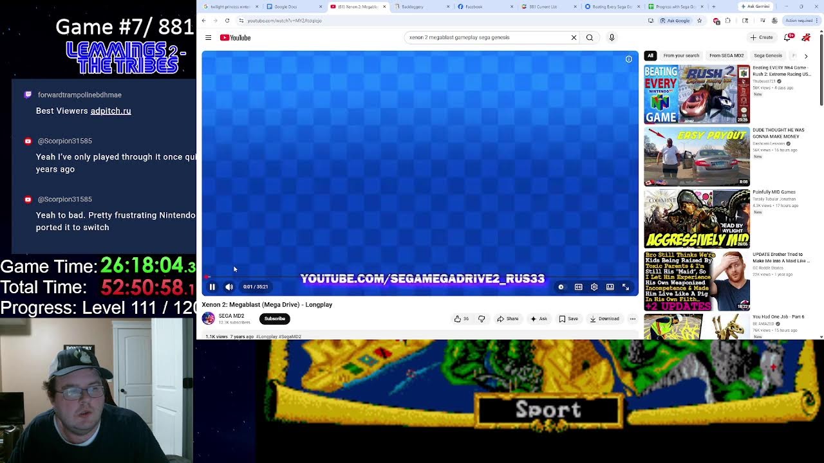Open a new browser tab
This screenshot has width=824, height=463.
coord(713,6)
